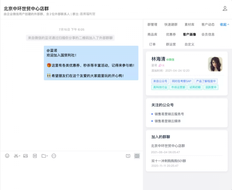
Task: Expand the screenshot options arrow
Action: (20, 156)
